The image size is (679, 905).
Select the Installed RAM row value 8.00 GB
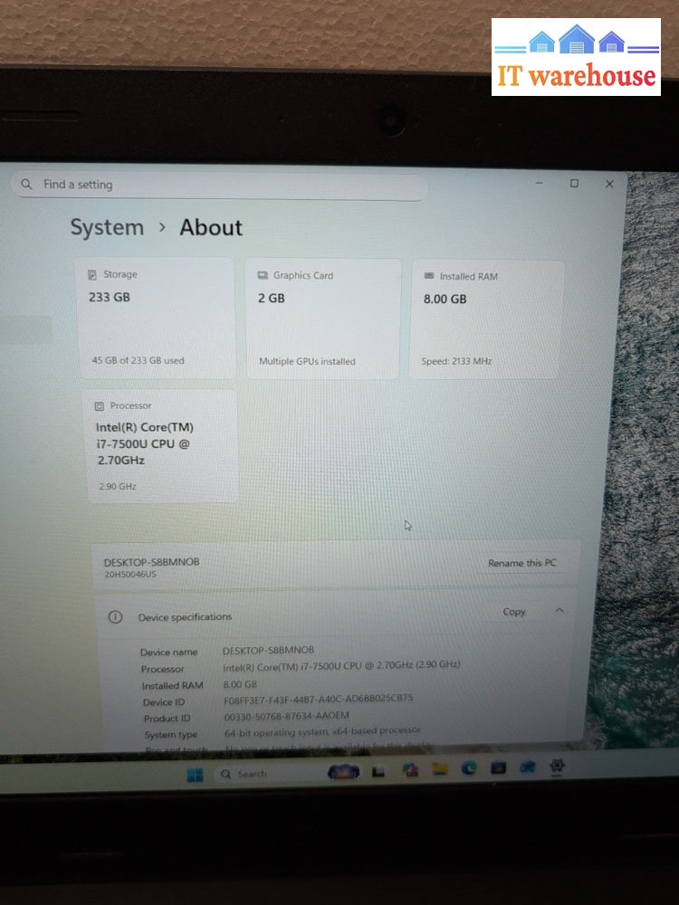(x=240, y=684)
